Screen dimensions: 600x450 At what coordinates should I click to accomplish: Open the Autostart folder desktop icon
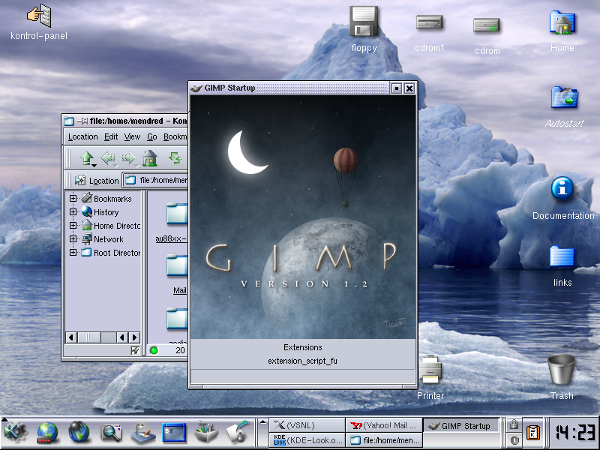565,97
